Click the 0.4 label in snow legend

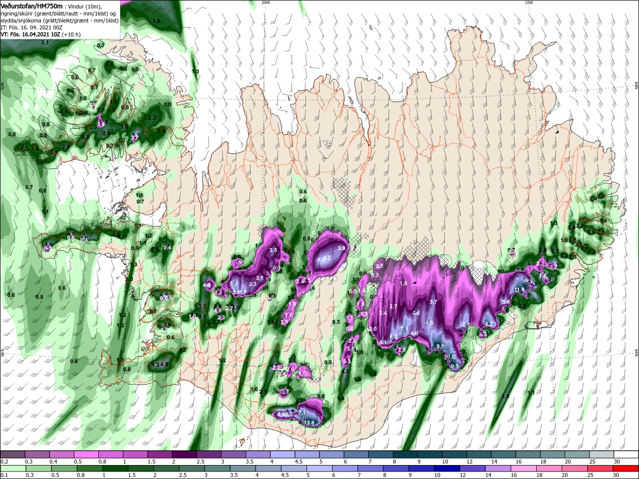(53, 462)
